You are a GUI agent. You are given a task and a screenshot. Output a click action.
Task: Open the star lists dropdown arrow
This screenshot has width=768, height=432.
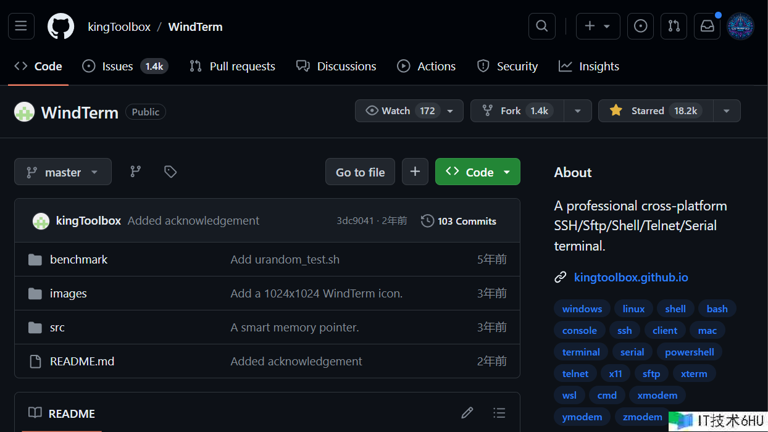pyautogui.click(x=727, y=111)
